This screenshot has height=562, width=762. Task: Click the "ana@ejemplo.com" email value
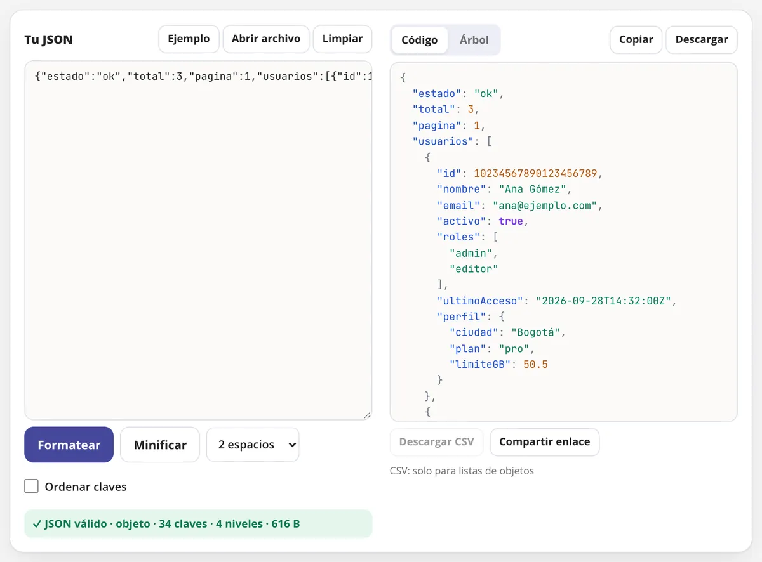pos(544,206)
